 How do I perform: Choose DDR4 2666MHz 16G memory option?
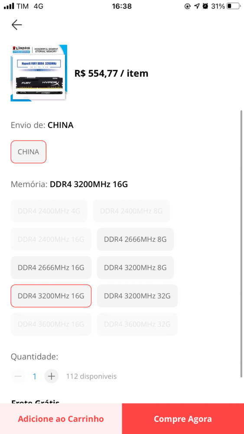pyautogui.click(x=51, y=267)
